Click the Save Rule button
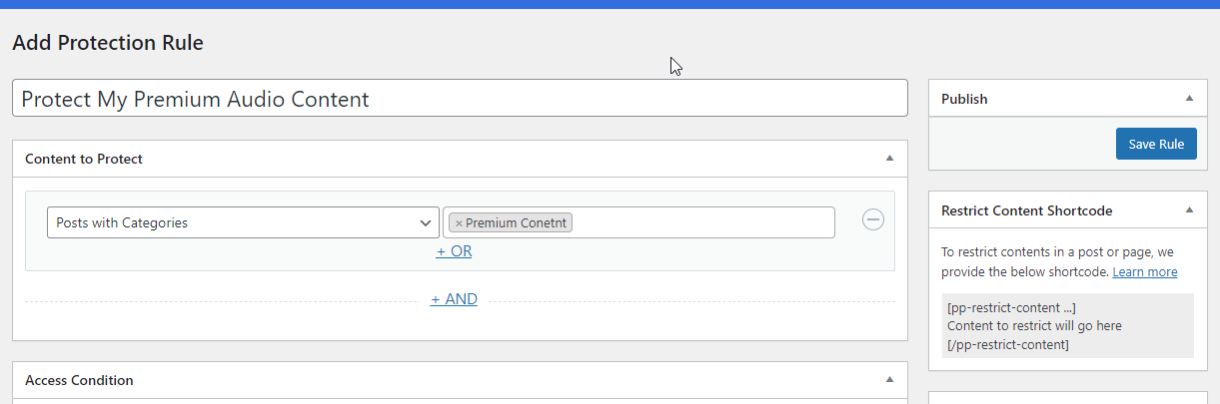This screenshot has height=404, width=1220. (1156, 144)
